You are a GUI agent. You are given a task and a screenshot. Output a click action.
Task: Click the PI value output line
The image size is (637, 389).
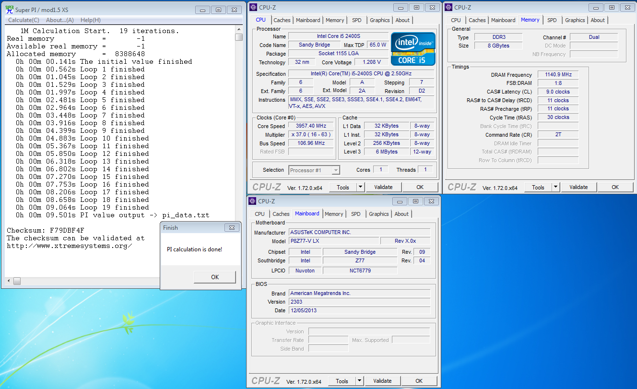112,215
